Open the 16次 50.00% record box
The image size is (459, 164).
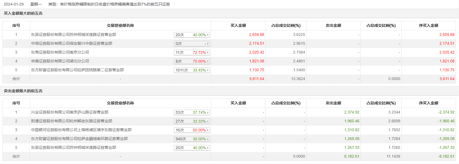pos(192,130)
